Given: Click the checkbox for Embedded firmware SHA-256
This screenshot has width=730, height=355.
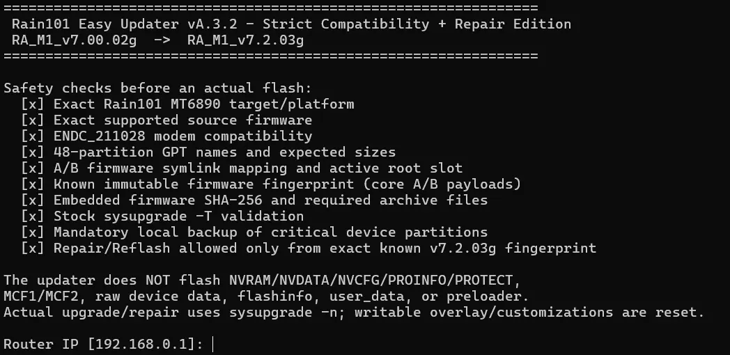Looking at the screenshot, I should point(33,200).
